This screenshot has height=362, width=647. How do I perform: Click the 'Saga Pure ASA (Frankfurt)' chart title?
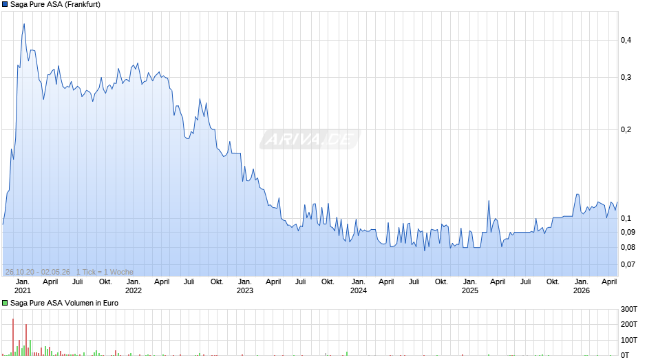tap(55, 5)
